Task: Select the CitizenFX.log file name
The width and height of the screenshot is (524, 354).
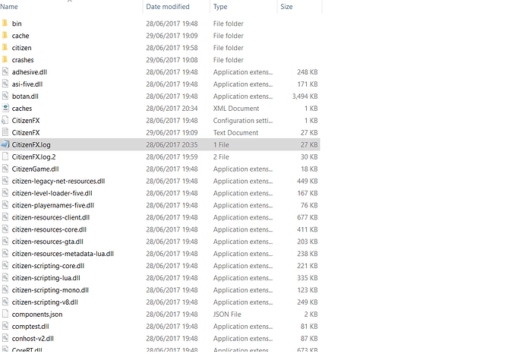Action: click(x=31, y=145)
